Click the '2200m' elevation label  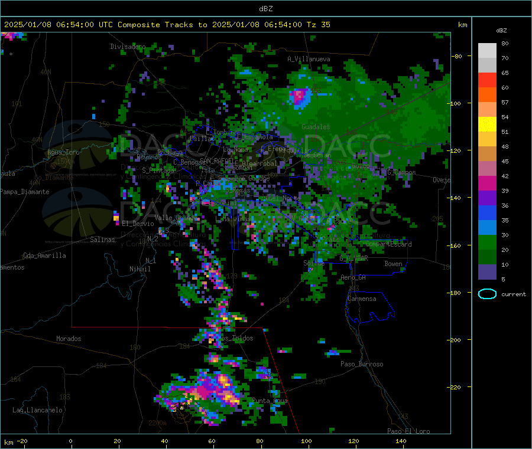(x=157, y=423)
